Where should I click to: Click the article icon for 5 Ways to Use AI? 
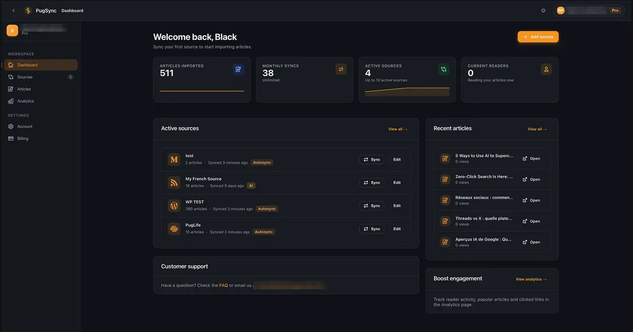point(445,158)
